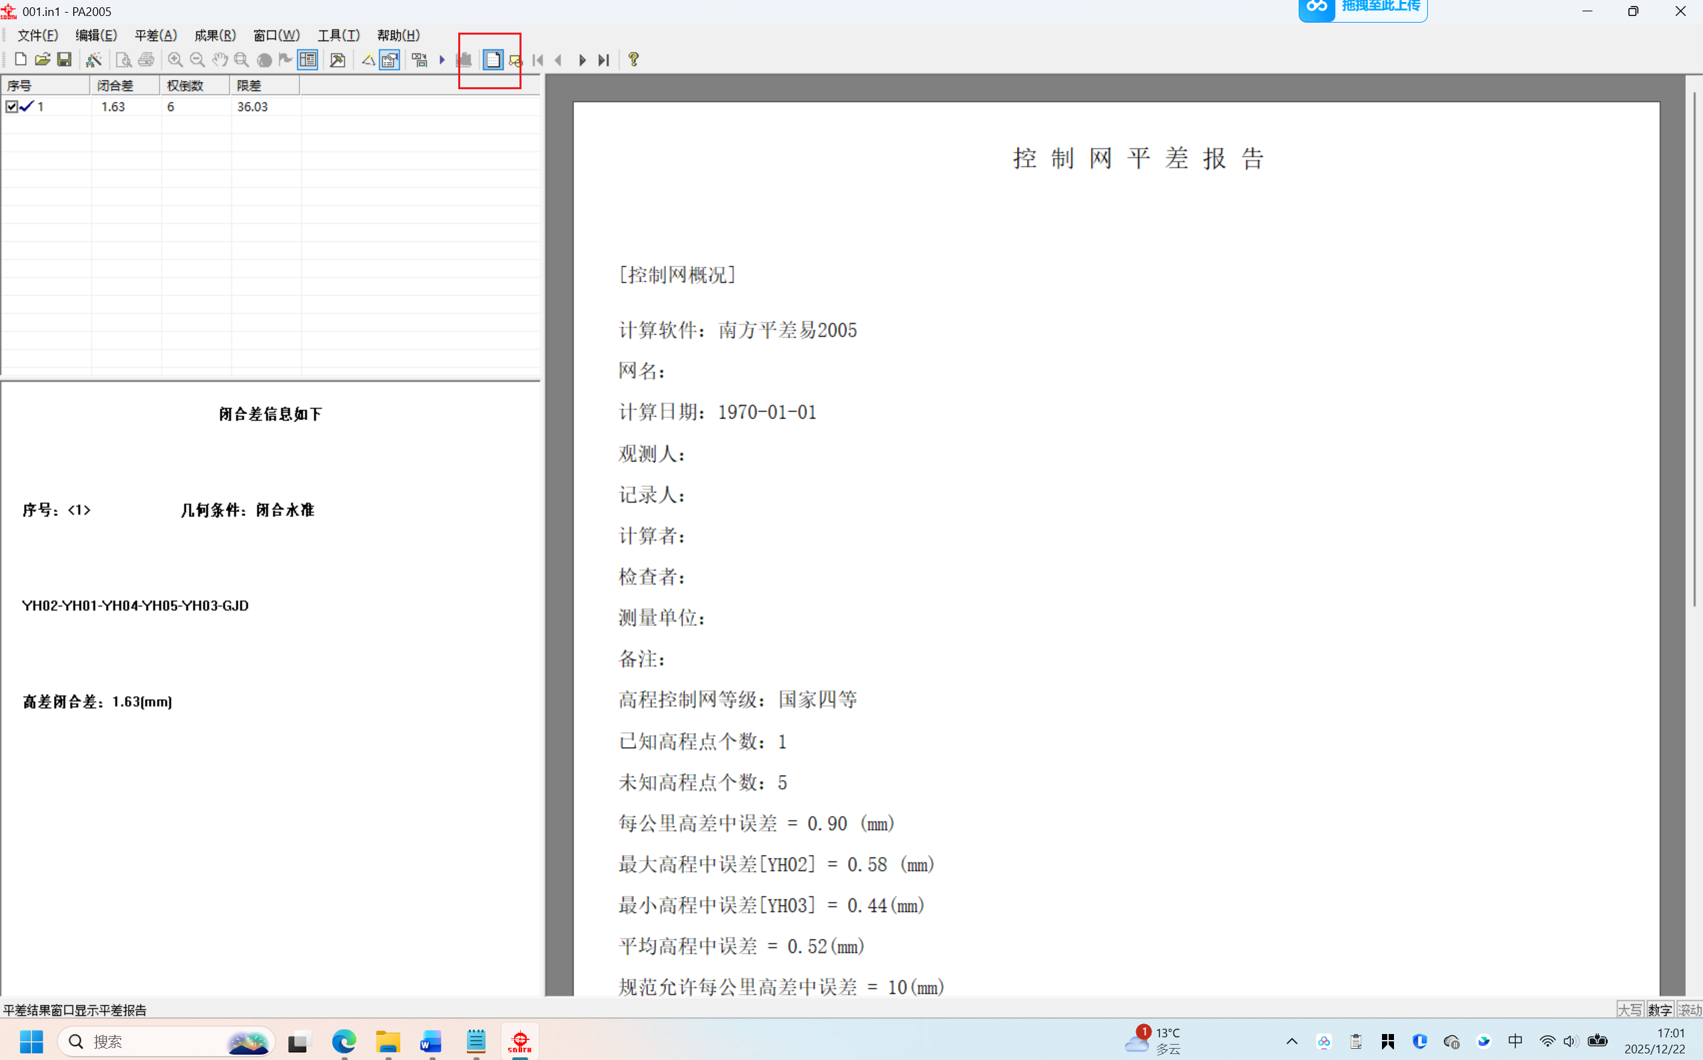
Task: Go to the previous page
Action: click(x=559, y=61)
